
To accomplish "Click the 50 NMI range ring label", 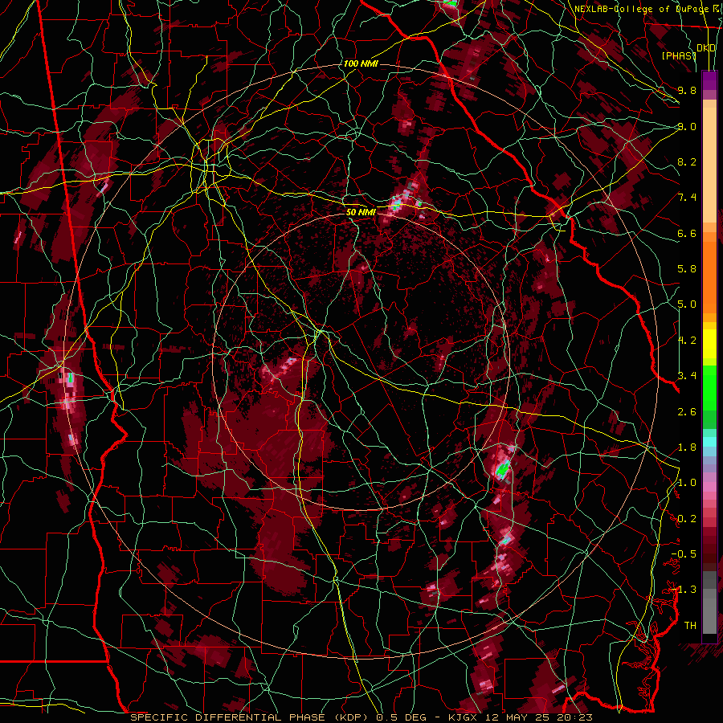I will click(x=361, y=212).
